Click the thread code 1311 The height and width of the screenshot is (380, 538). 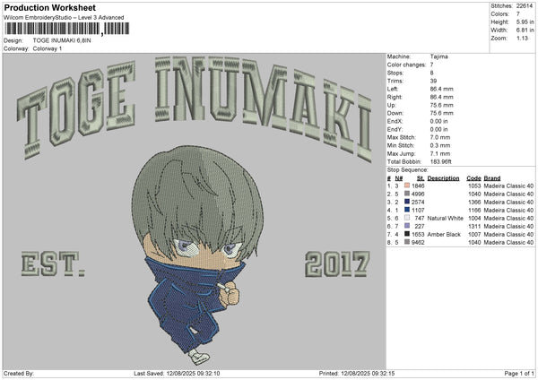coord(474,227)
